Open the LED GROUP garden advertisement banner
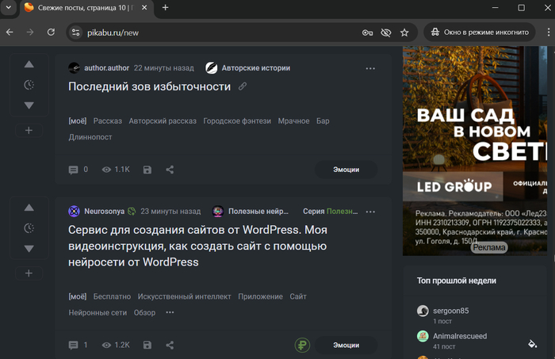 click(x=475, y=151)
